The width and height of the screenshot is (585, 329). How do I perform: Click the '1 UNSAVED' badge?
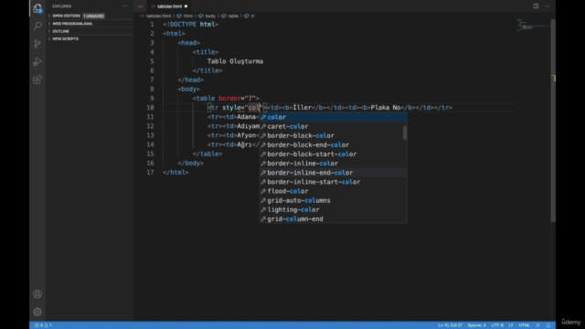coord(93,16)
